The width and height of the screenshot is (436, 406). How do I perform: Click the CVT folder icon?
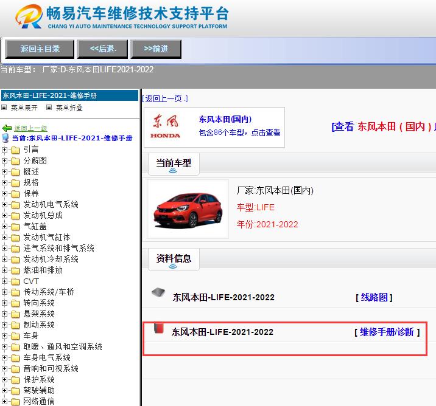point(15,281)
